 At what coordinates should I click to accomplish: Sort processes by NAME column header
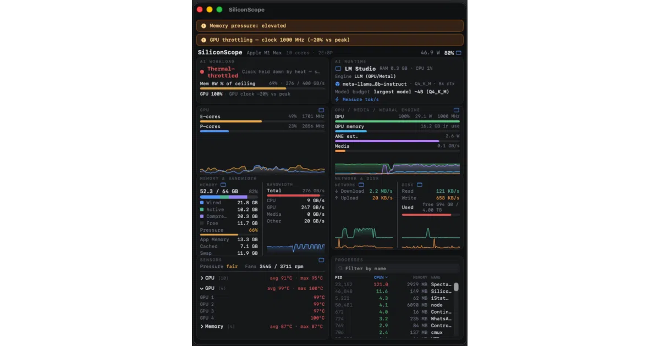(x=436, y=277)
